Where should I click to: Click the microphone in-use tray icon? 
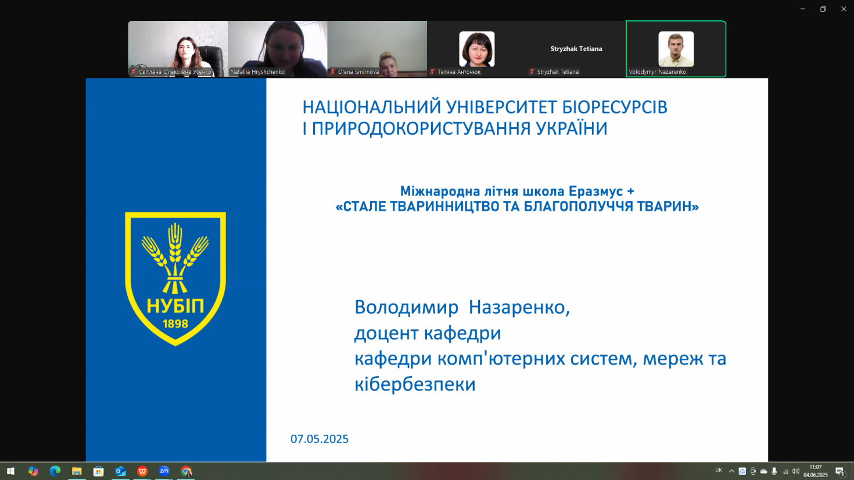point(774,471)
